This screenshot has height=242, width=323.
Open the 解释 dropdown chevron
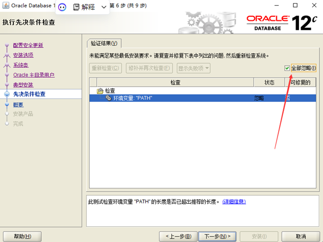pos(104,7)
